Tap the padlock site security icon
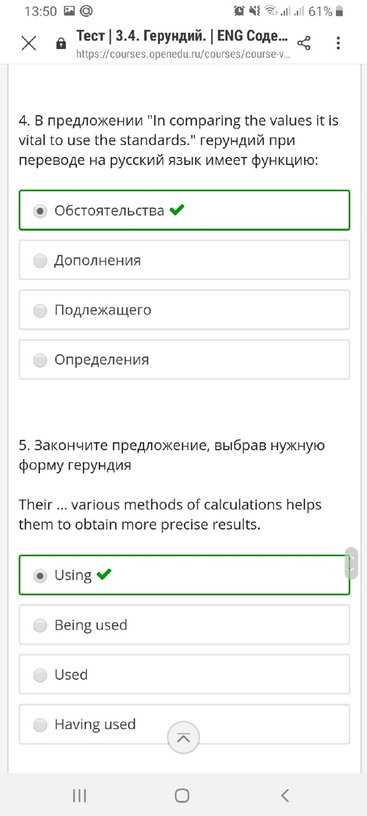The image size is (367, 816). click(x=61, y=44)
